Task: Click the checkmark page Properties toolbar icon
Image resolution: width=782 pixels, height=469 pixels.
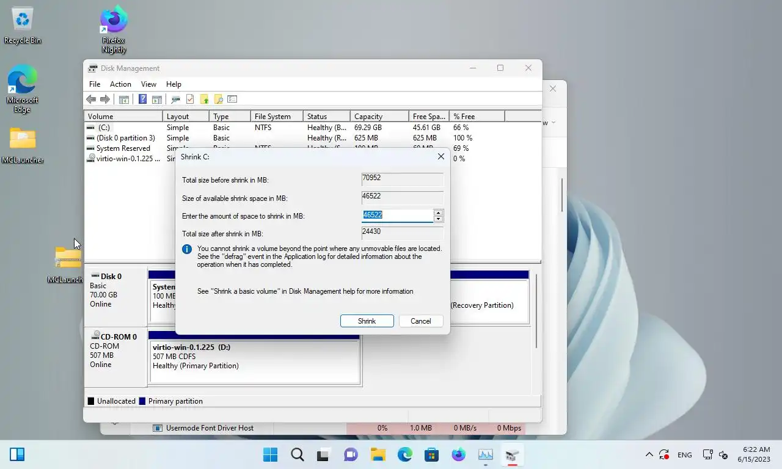Action: [x=190, y=99]
